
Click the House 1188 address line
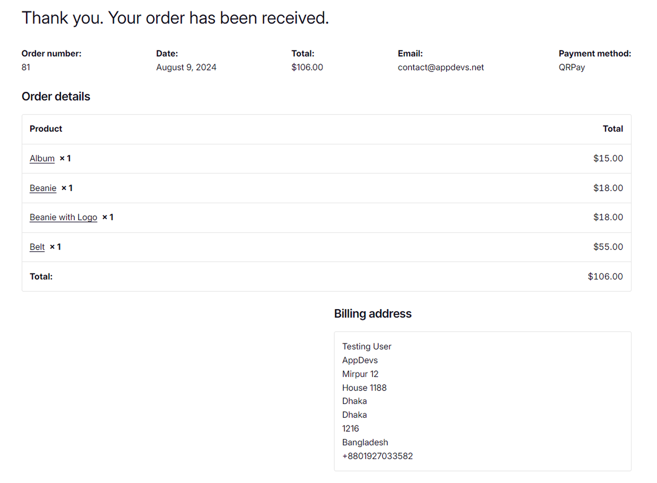[x=364, y=388]
